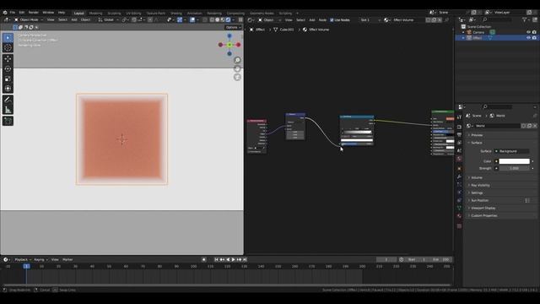Select the Select Box tool in 3D viewport
Screen dimensions: 540x304
pyautogui.click(x=8, y=37)
